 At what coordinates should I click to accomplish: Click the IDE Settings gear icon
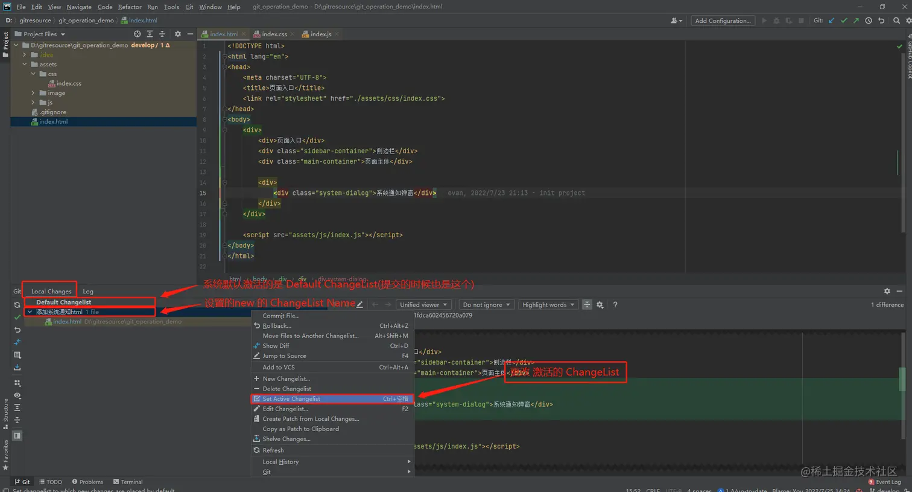(908, 20)
